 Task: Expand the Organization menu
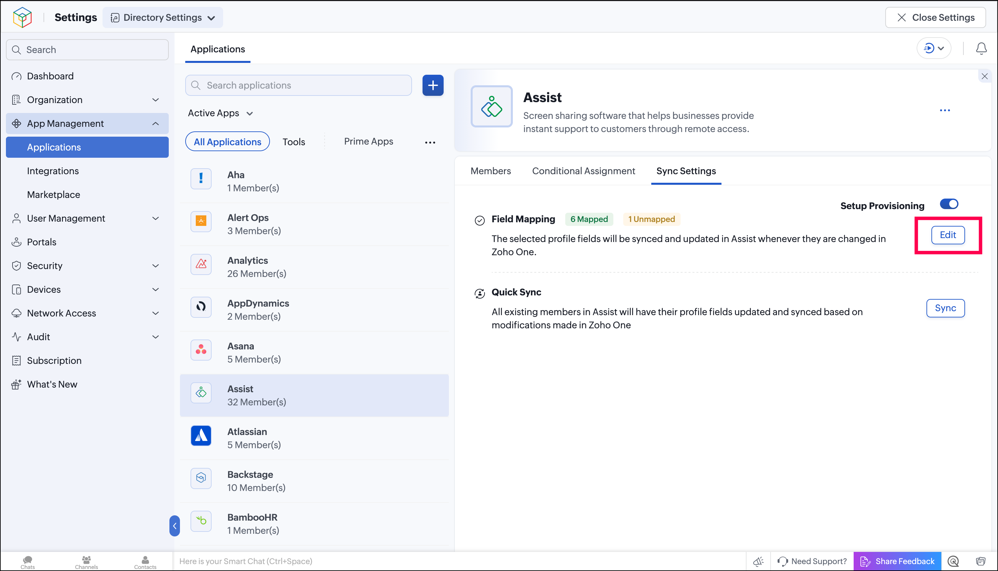pyautogui.click(x=87, y=99)
